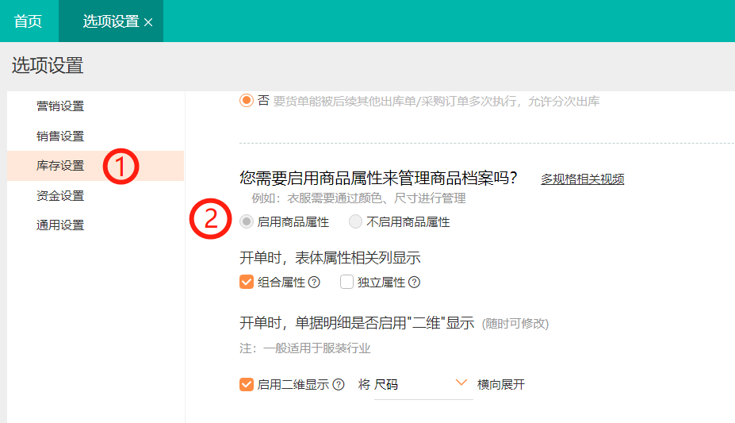
Task: Select the 不启用商品属性 radio button
Action: [x=355, y=221]
